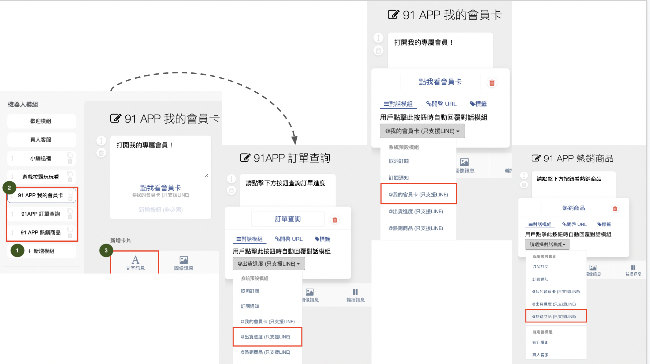The height and width of the screenshot is (364, 650).
Task: Click trash icon beside 請點擊下方按鈕查詢訂單進度 card
Action: pyautogui.click(x=232, y=191)
